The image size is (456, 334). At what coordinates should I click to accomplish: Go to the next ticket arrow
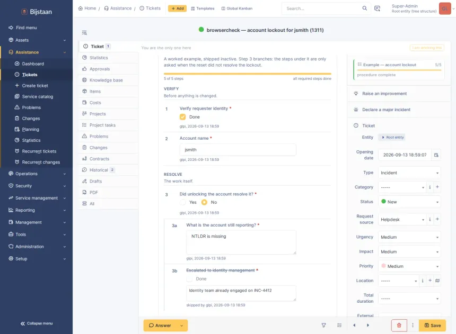pyautogui.click(x=368, y=326)
